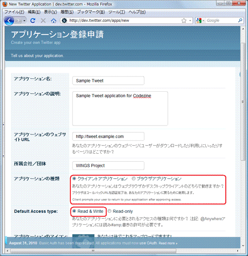Click the search magnifier icon
This screenshot has height=256, width=248.
[x=240, y=20]
